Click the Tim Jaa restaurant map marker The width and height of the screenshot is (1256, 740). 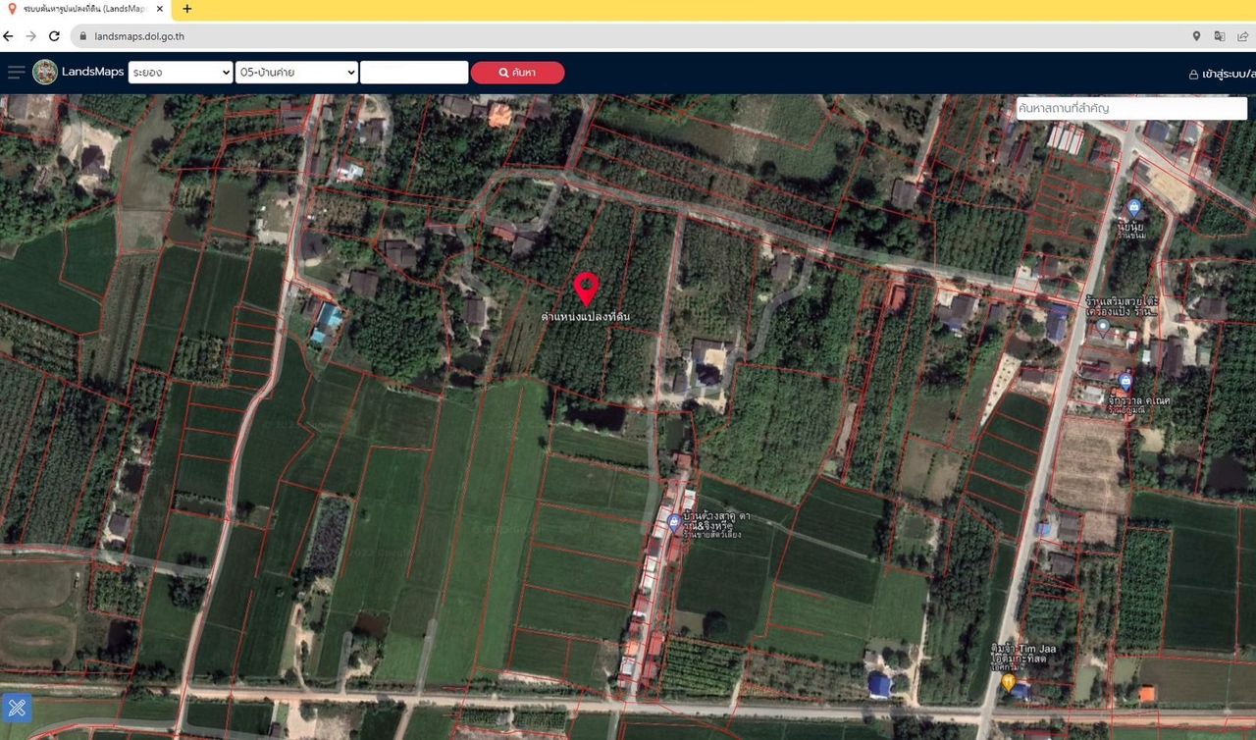coord(1008,681)
